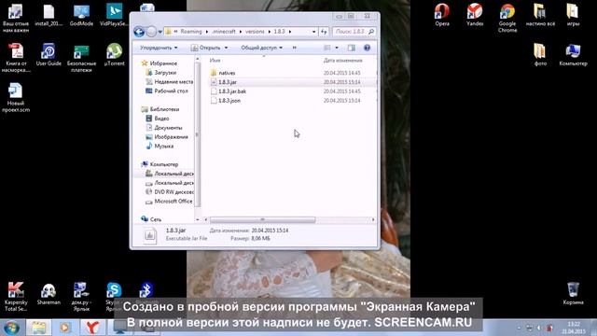597x336 pixels.
Task: Click the Explorer taskbar button
Action: [38, 328]
